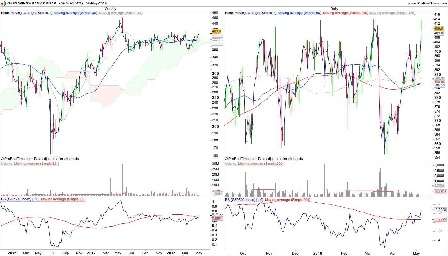This screenshot has height=256, width=448.
Task: Click the yellow 409.0 price tag on Weekly chart
Action: 217,31
